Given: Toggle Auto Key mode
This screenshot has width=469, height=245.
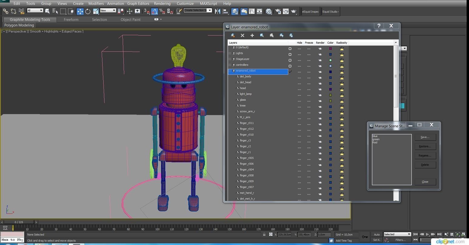Looking at the screenshot, I should (377, 234).
